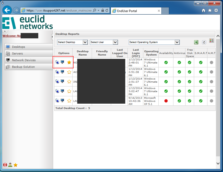The width and height of the screenshot is (223, 172).
Task: Open Backup Solution in the sidebar
Action: [x=29, y=67]
